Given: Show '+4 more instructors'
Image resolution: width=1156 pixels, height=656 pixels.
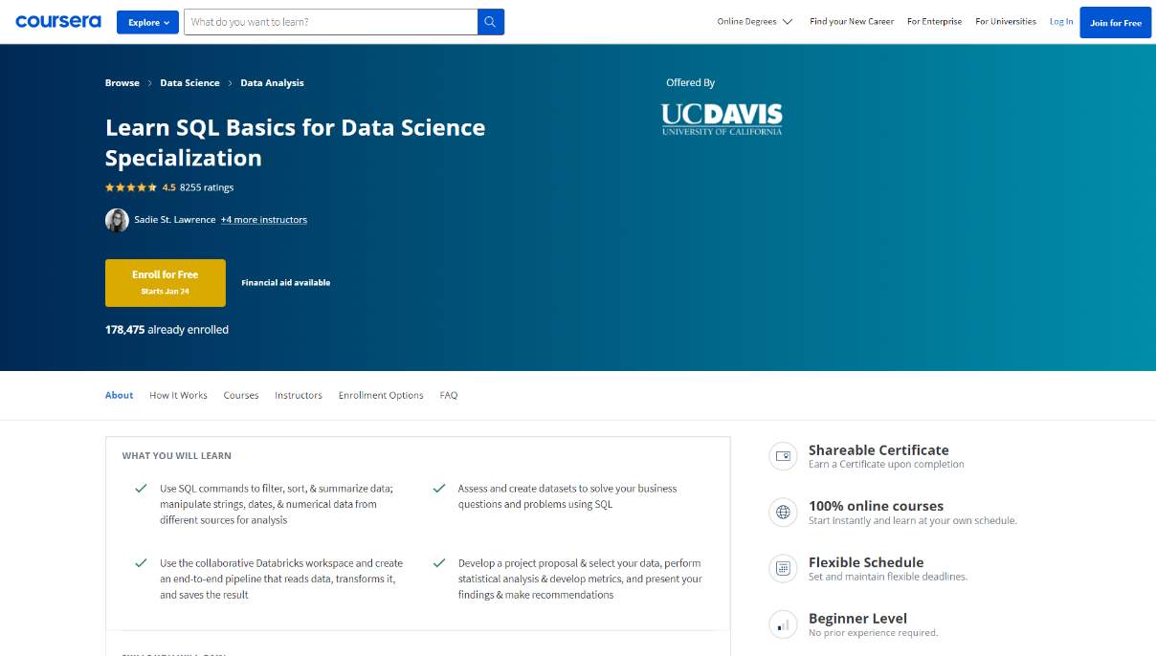Looking at the screenshot, I should tap(264, 220).
